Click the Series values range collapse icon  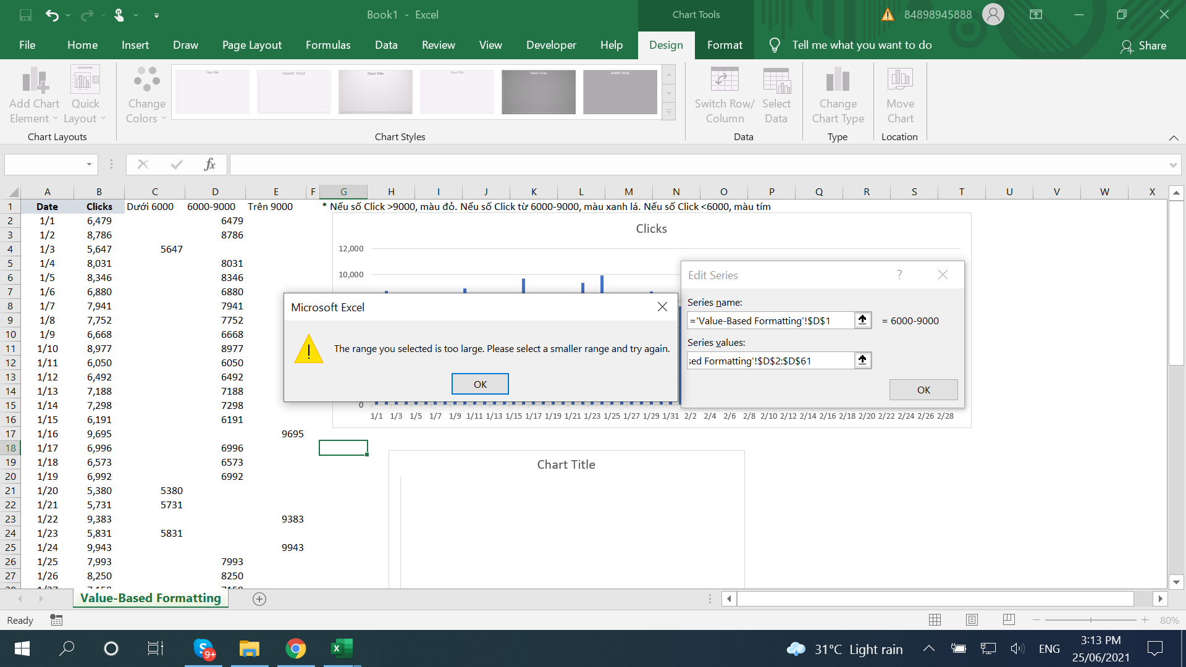tap(862, 360)
